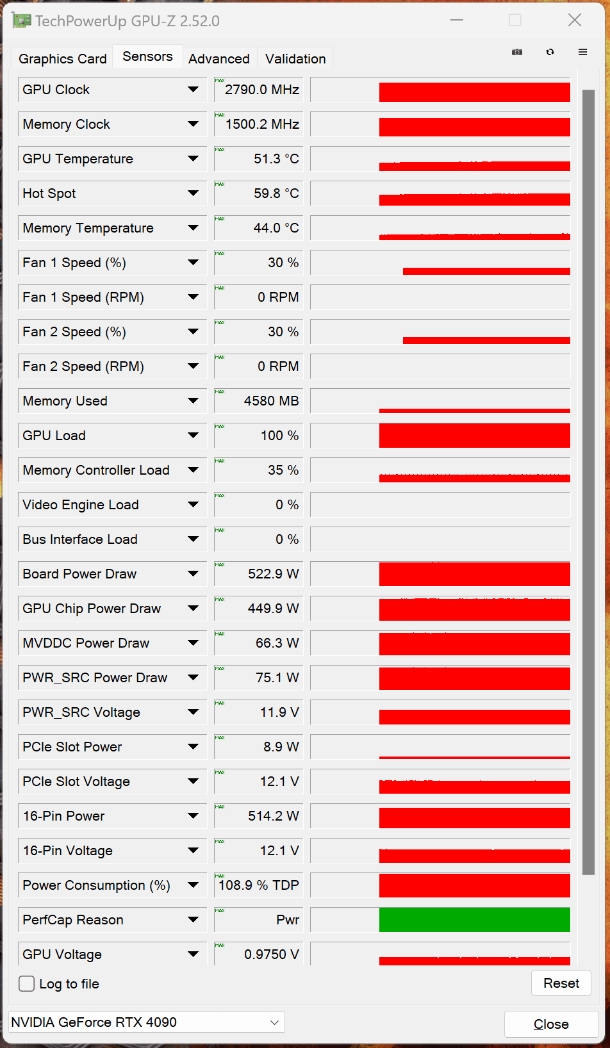Open the Bus Interface Load dropdown
Image resolution: width=610 pixels, height=1048 pixels.
(193, 539)
